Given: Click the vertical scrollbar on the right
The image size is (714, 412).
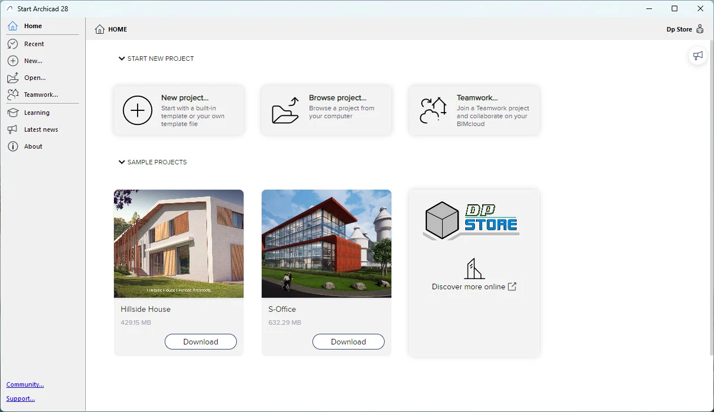Looking at the screenshot, I should click(x=711, y=197).
